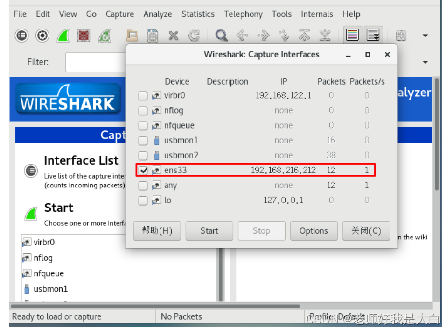
Task: Click the ens33 IP 192.168.216.212
Action: click(283, 171)
